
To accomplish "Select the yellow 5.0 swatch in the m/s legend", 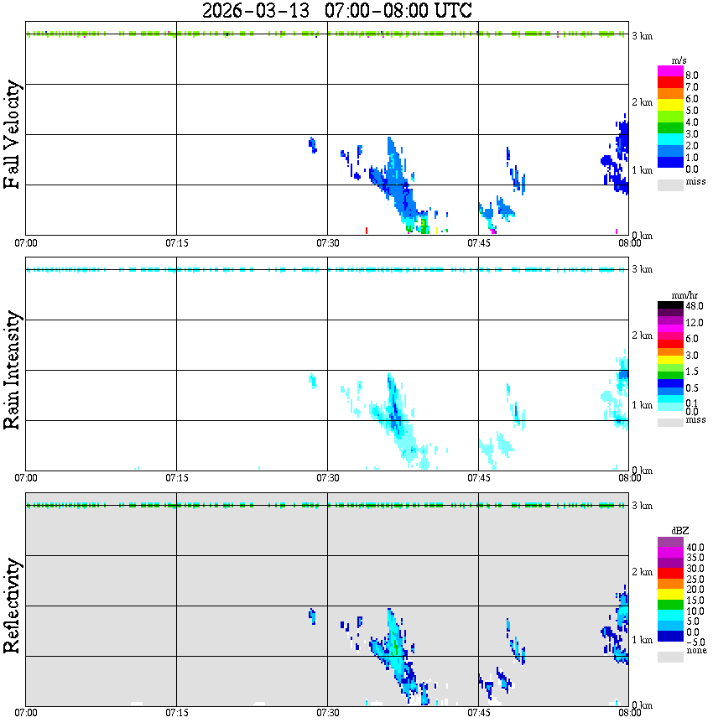I will point(670,106).
